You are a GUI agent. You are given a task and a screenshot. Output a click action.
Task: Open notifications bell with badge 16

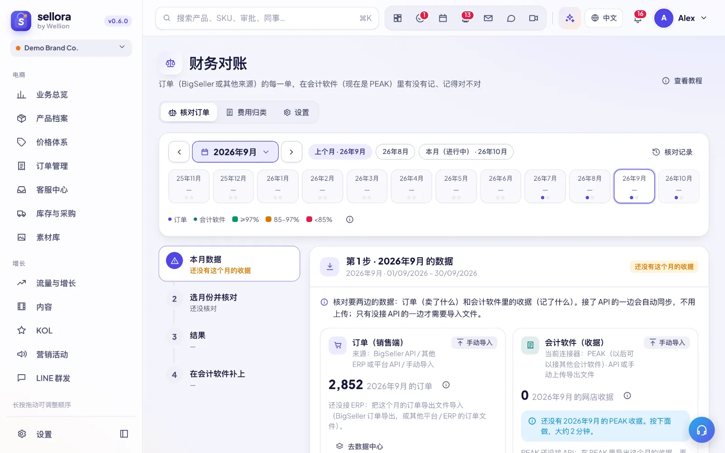coord(638,18)
